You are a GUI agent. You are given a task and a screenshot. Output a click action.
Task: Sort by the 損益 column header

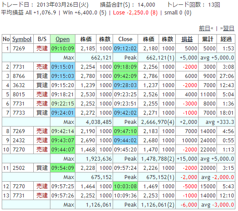(x=187, y=39)
